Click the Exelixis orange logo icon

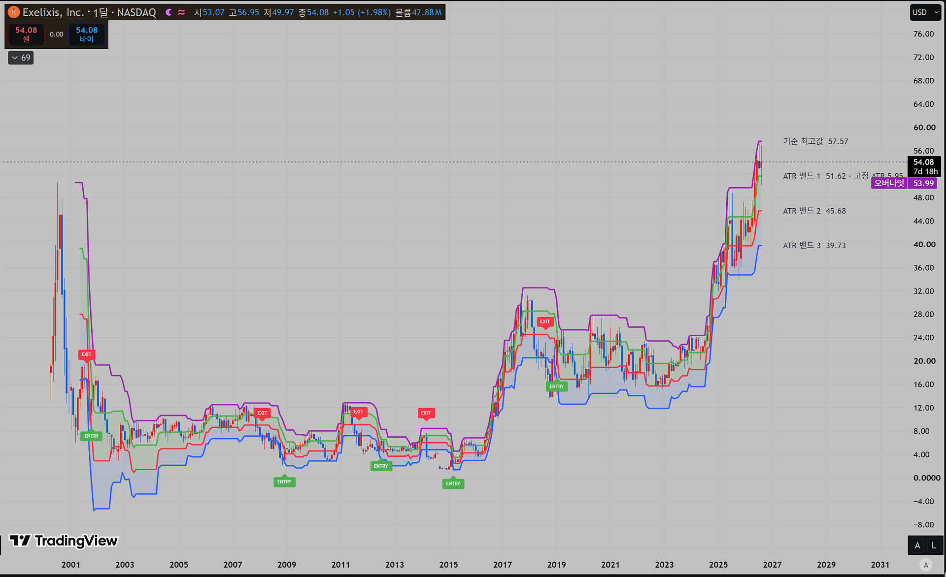click(x=14, y=12)
